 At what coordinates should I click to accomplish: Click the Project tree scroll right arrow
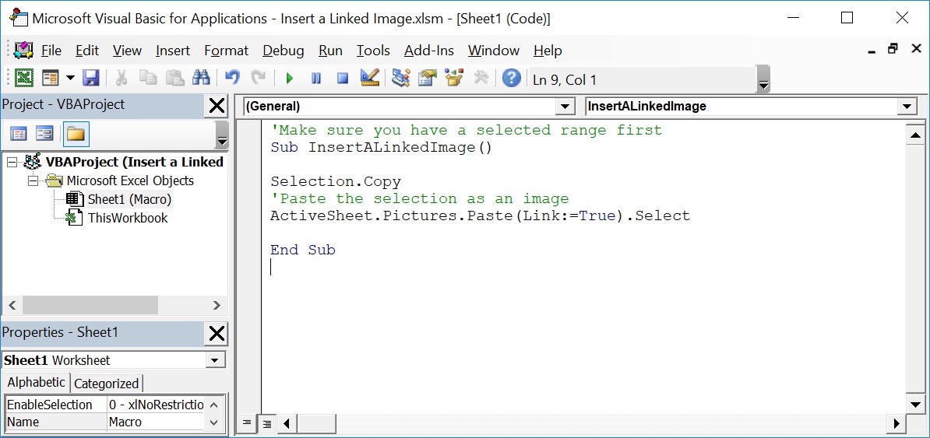coord(217,305)
